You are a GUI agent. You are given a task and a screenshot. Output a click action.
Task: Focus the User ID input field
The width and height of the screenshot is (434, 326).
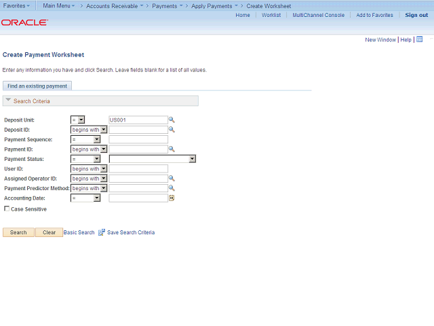pos(138,168)
